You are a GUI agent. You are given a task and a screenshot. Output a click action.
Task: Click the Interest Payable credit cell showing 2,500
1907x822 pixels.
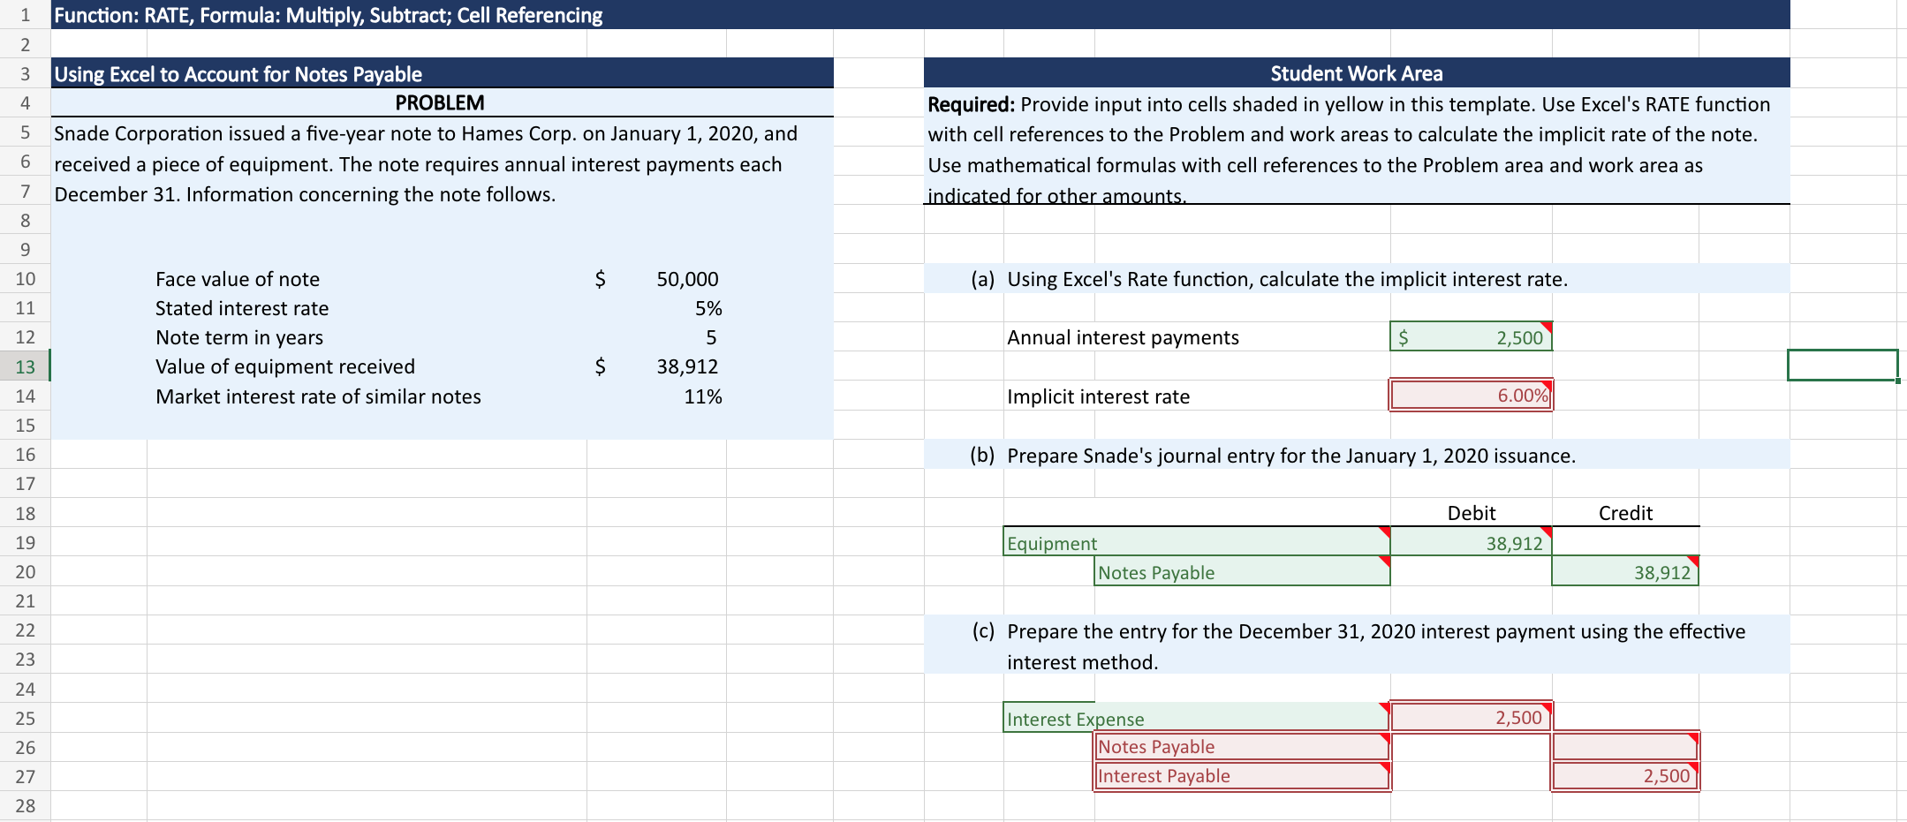coord(1625,775)
